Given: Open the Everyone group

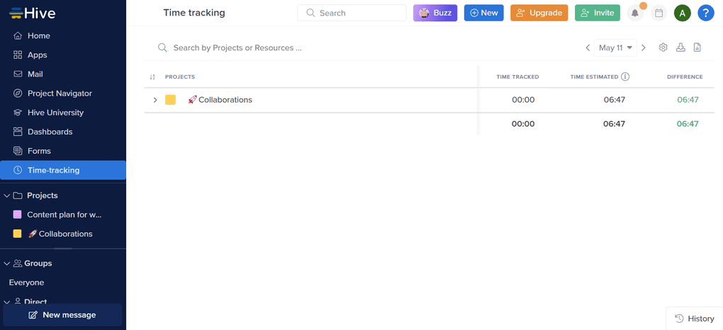Looking at the screenshot, I should click(27, 283).
